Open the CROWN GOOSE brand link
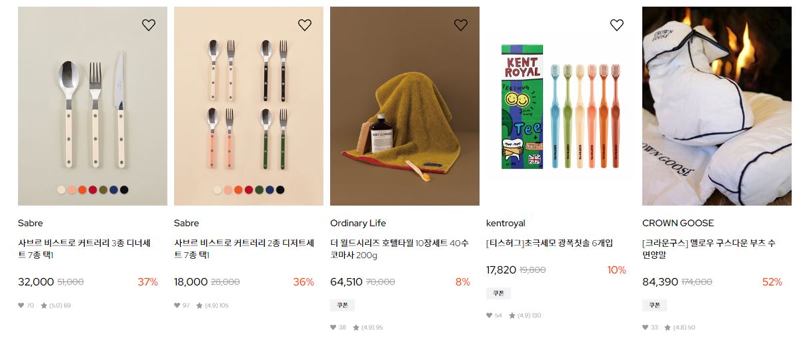The height and width of the screenshot is (356, 799). point(678,224)
